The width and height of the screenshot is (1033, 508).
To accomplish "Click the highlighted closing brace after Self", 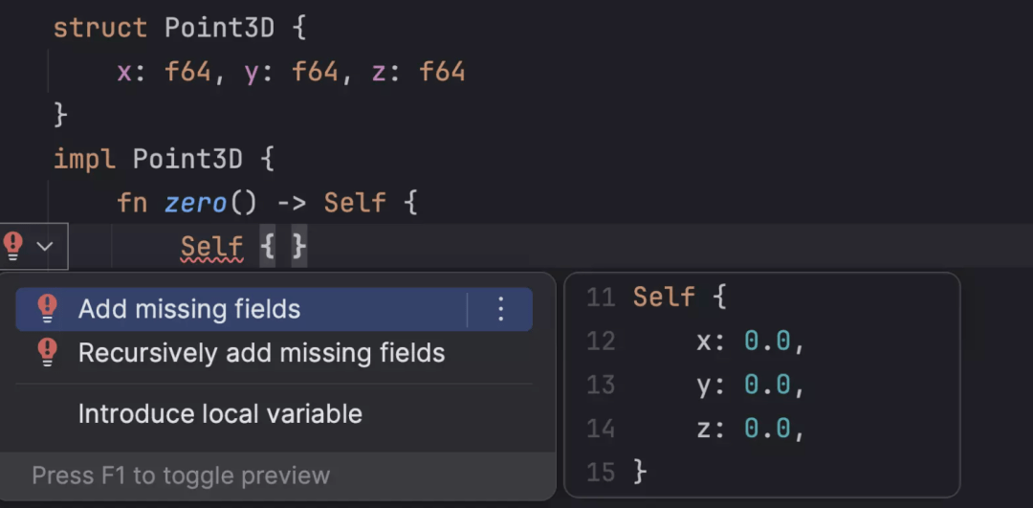I will point(299,247).
